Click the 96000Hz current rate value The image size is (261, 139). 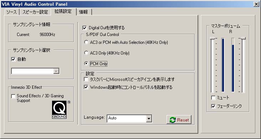pos(47,35)
